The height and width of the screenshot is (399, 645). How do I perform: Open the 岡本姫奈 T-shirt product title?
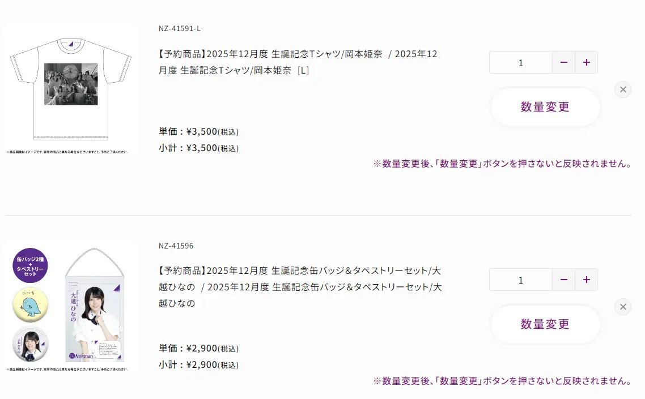298,62
